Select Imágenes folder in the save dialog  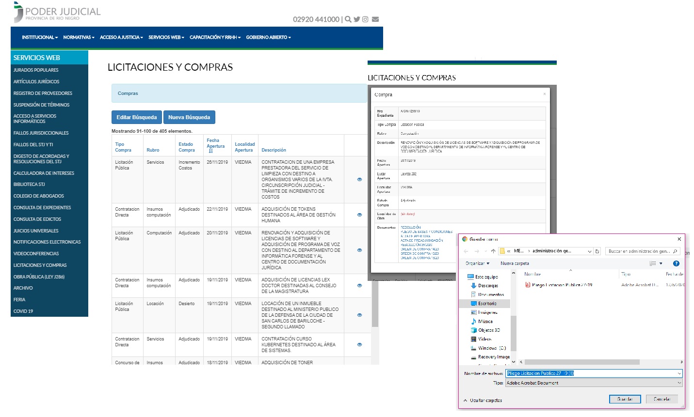[x=484, y=313]
